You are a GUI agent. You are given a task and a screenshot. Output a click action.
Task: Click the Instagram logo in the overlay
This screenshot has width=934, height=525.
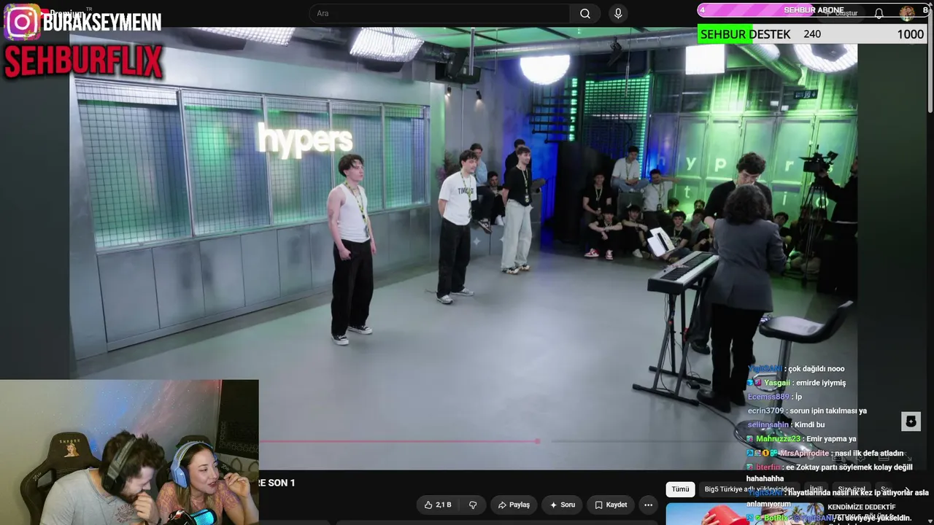click(21, 21)
